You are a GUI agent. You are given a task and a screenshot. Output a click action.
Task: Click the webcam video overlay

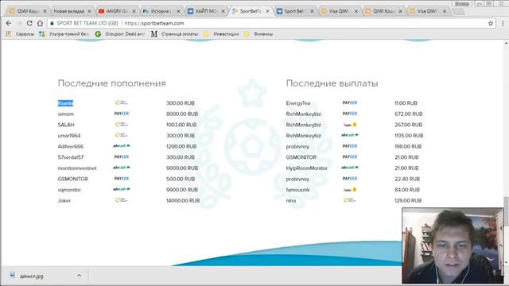(x=453, y=245)
